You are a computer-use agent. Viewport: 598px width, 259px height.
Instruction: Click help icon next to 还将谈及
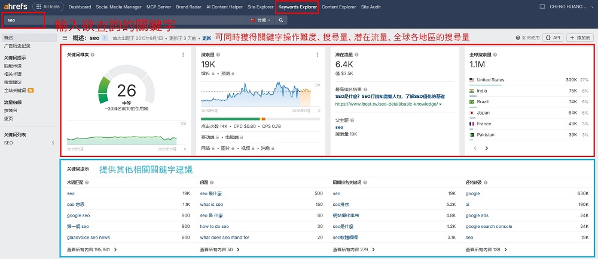484,183
